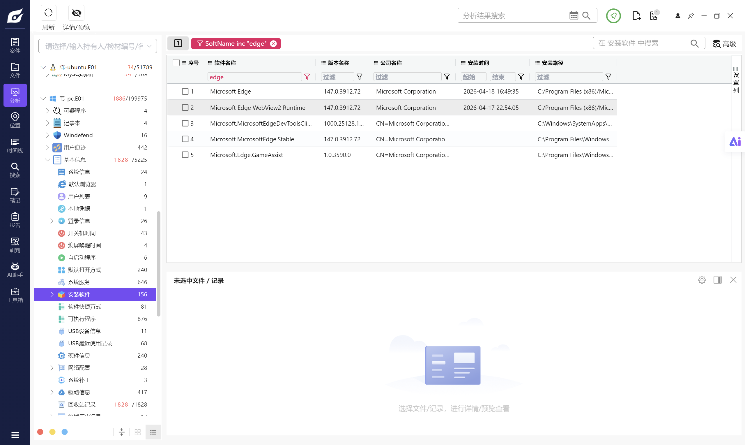Collapse the 基本信息 tree node
The image size is (745, 445).
tap(47, 159)
